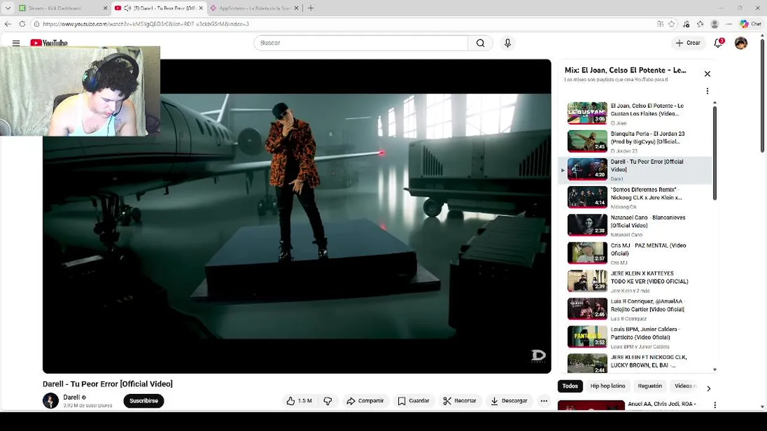Click Descargar to download the video

click(x=509, y=401)
